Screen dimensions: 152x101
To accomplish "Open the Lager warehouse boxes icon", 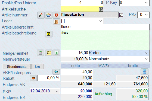I will [x=56, y=22].
